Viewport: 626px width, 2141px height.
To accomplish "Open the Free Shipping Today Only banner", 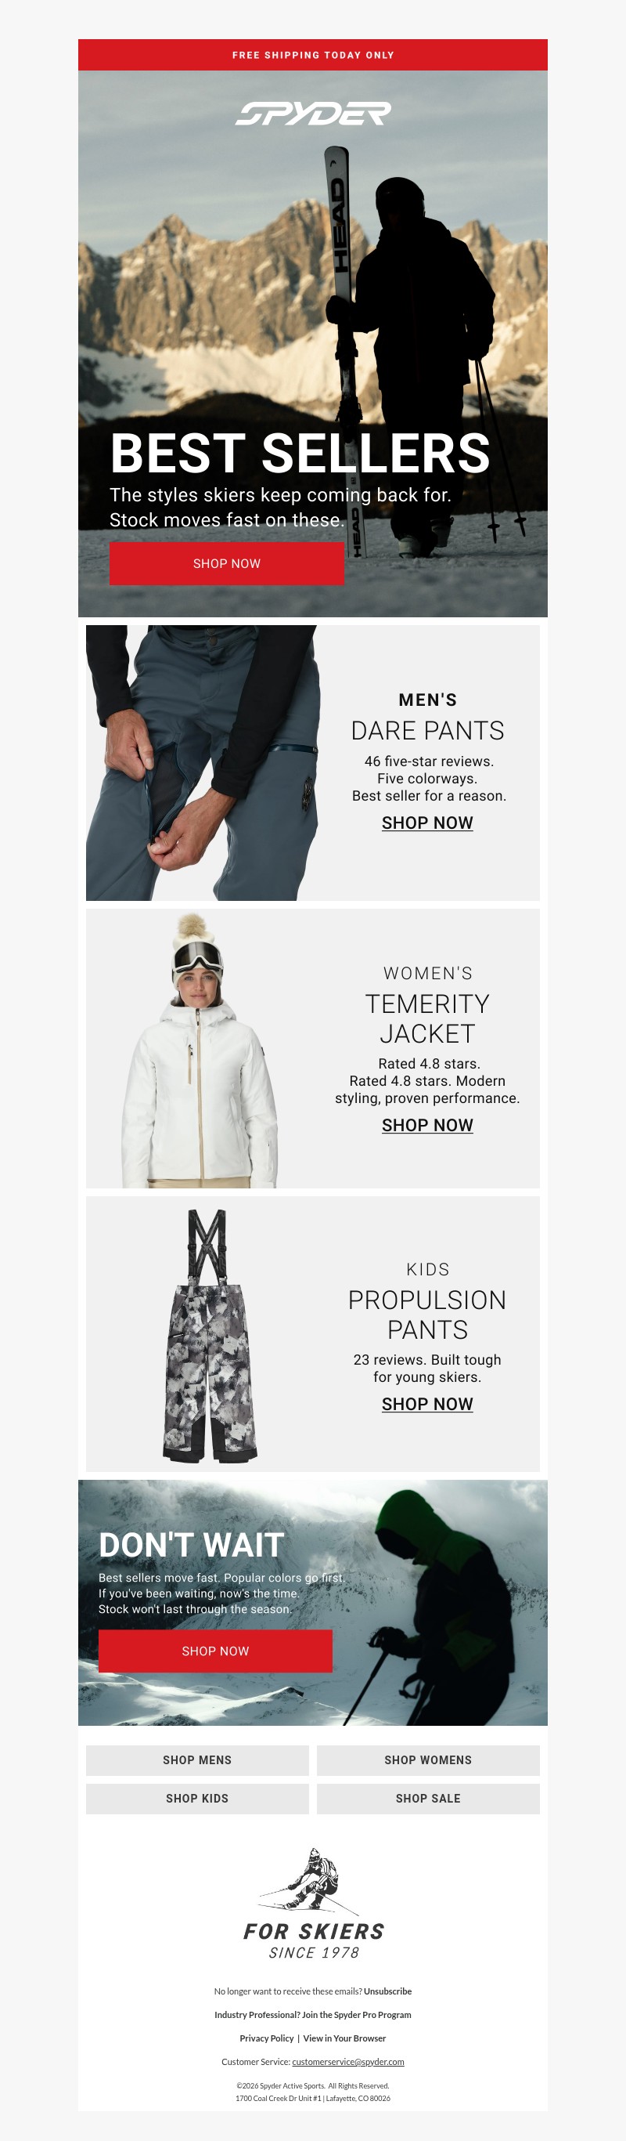I will (x=313, y=55).
